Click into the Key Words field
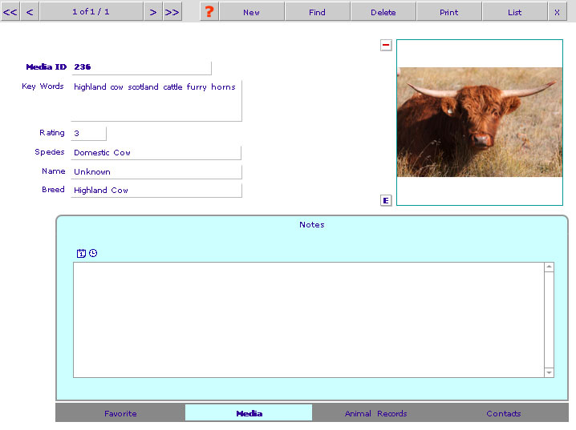The height and width of the screenshot is (430, 576). tap(156, 100)
